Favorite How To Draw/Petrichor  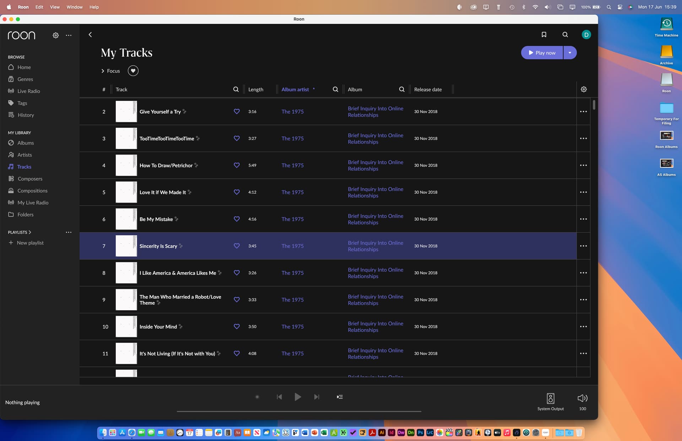tap(237, 165)
